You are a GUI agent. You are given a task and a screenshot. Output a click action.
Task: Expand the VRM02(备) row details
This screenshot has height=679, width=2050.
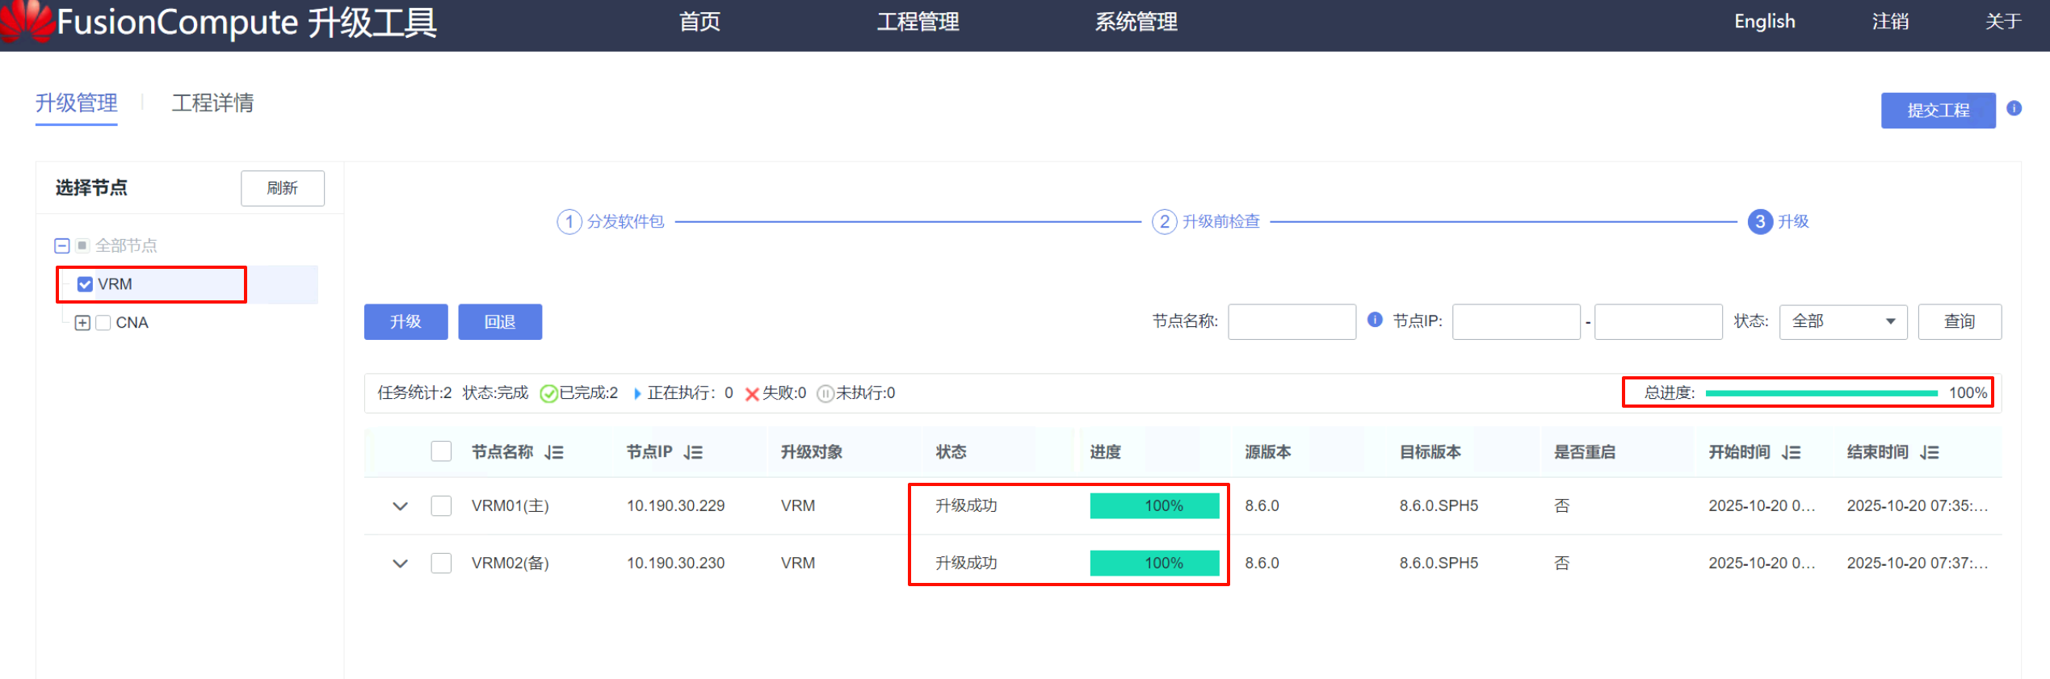[400, 564]
